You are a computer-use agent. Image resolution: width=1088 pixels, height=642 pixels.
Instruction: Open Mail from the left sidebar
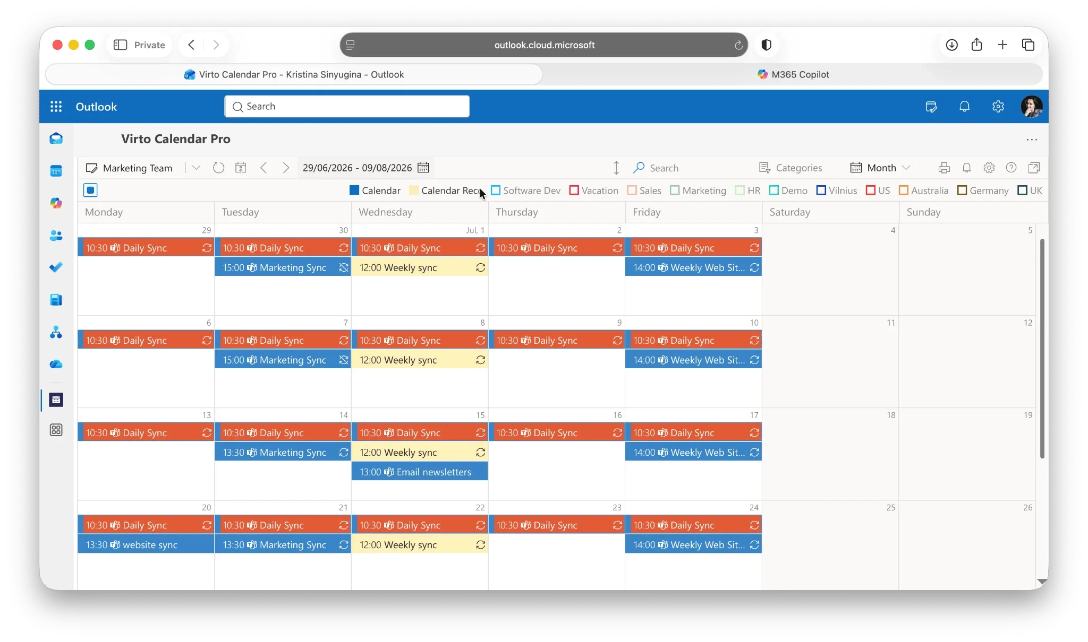[56, 138]
